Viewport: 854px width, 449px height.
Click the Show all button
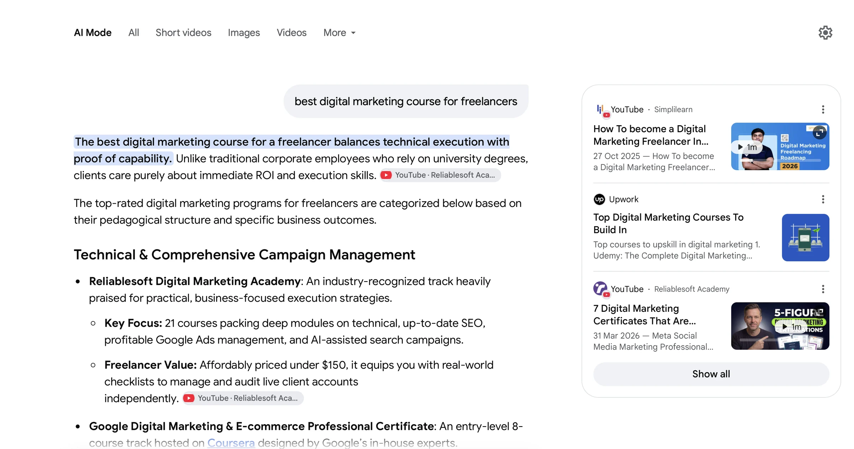pos(711,374)
